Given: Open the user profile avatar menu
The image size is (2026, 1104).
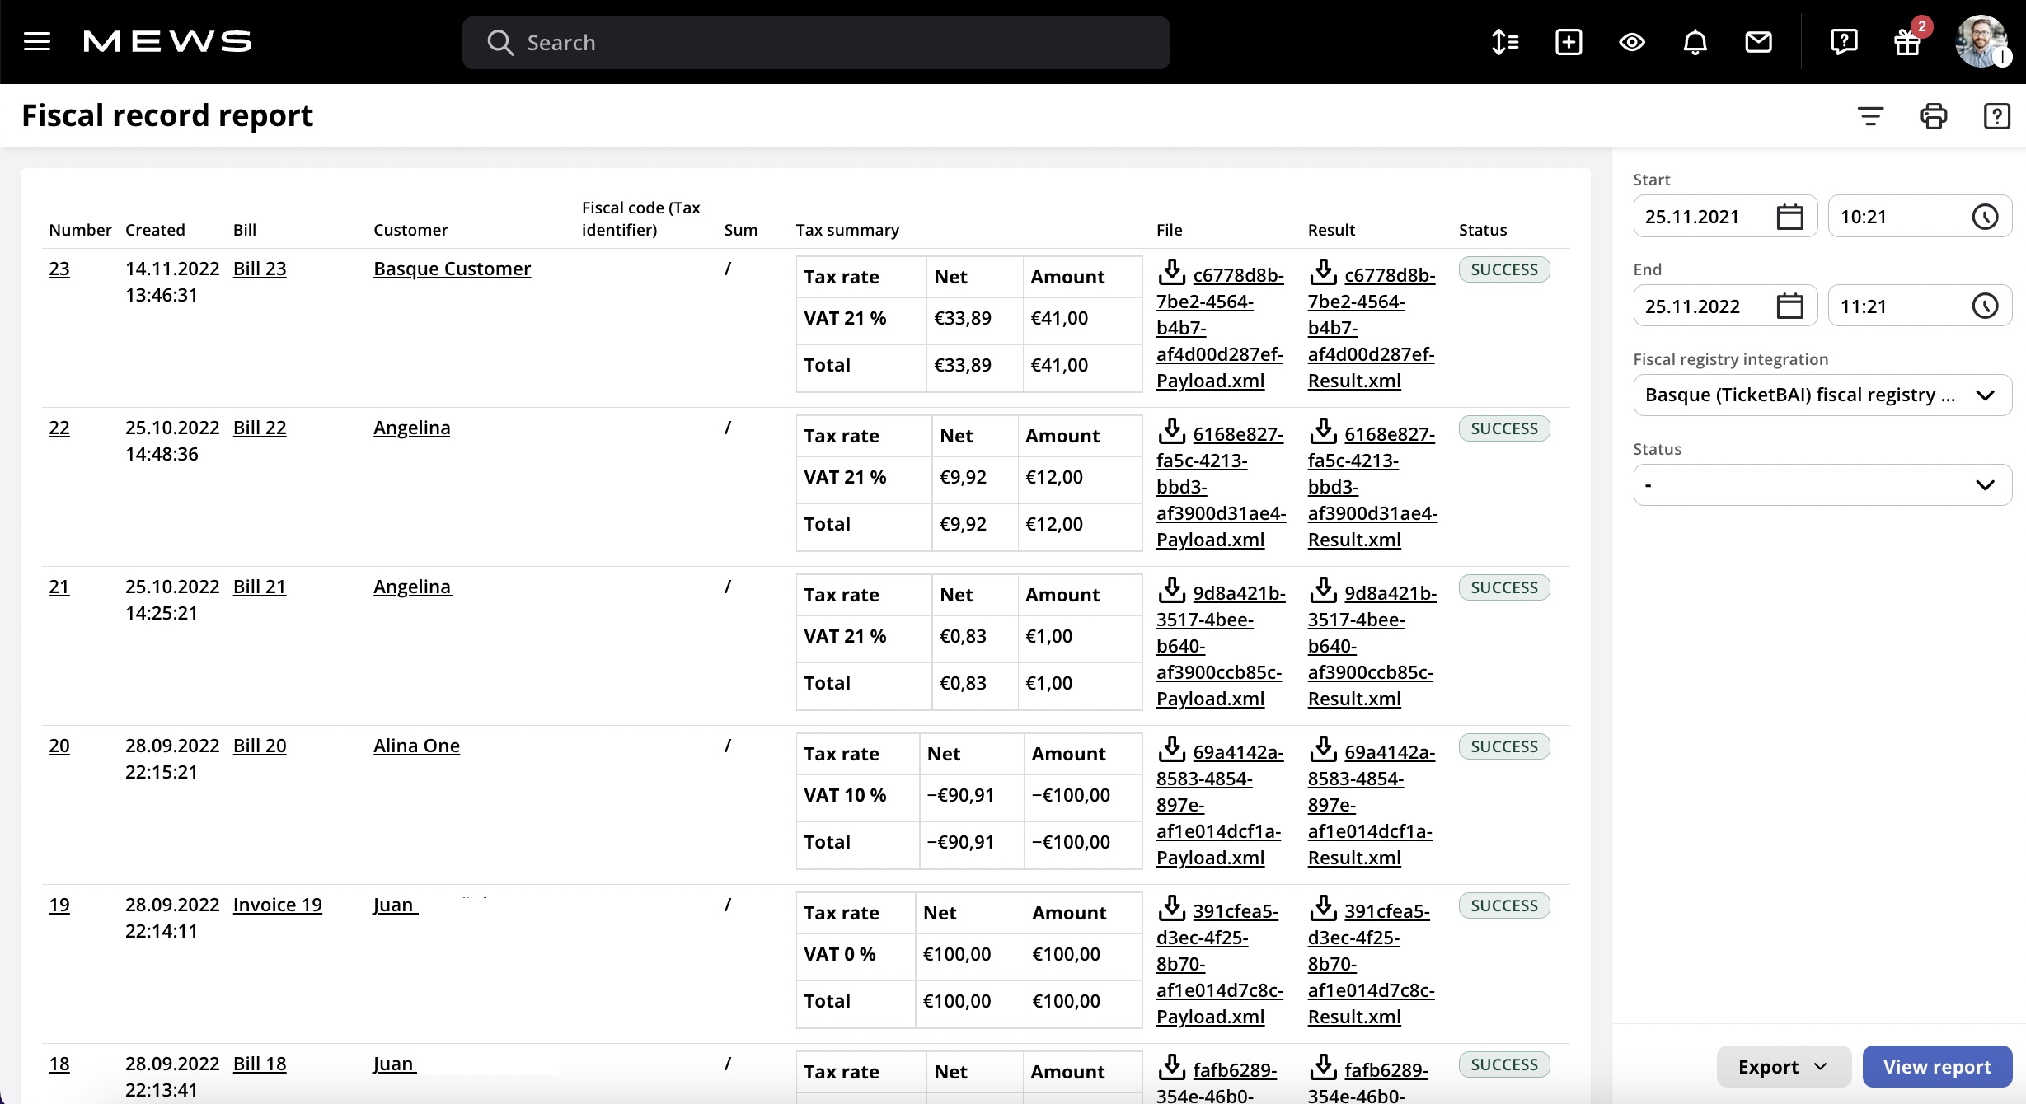Looking at the screenshot, I should click(1982, 42).
